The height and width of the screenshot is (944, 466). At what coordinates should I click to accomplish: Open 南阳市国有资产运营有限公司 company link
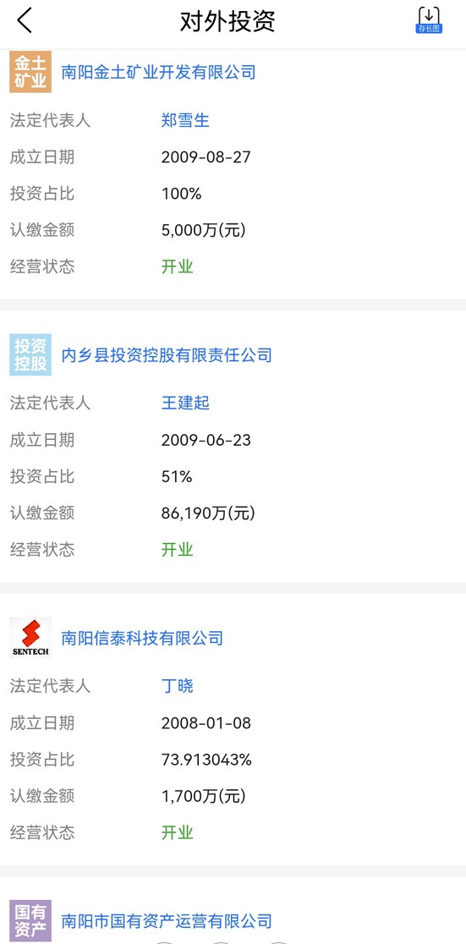pos(167,921)
